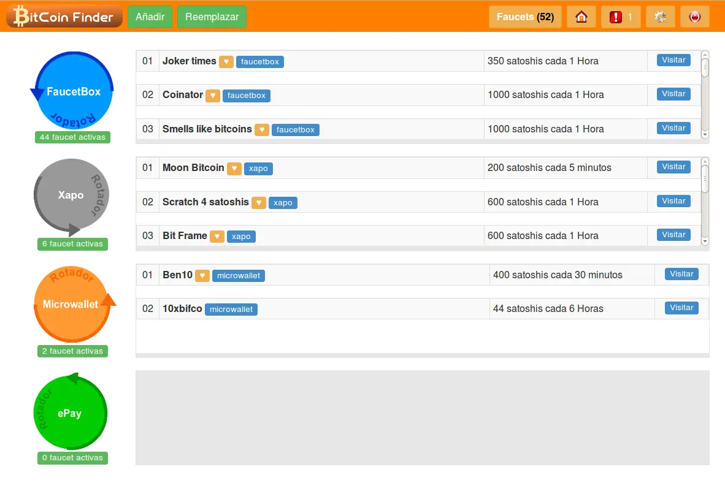Click FaucetBox list scrollbar up arrow

(x=705, y=55)
